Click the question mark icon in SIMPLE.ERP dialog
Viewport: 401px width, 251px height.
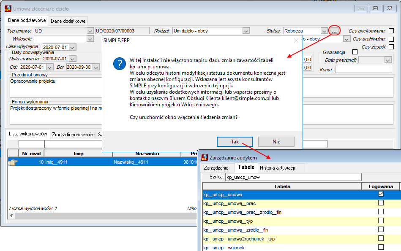[x=120, y=64]
